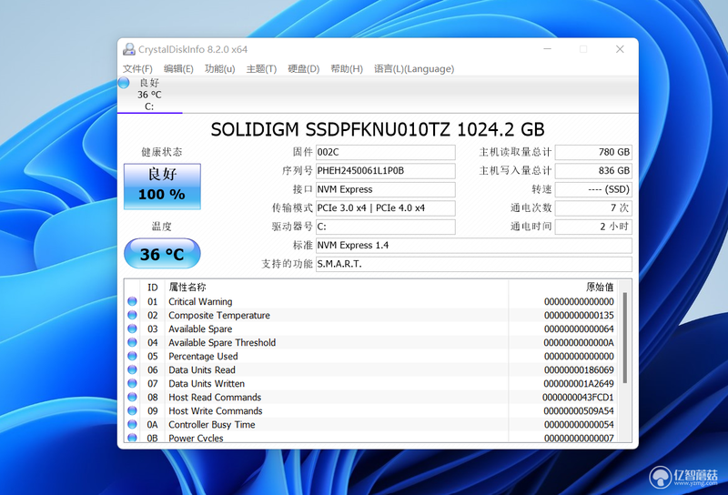The height and width of the screenshot is (495, 728).
Task: Click status orb for Host Read Commands row
Action: coord(132,397)
